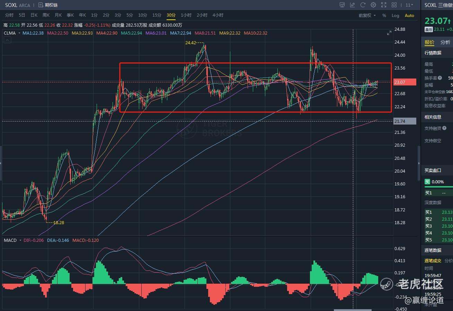The width and height of the screenshot is (453, 311).
Task: Open the chart comparison monitor icon
Action: pos(342,5)
